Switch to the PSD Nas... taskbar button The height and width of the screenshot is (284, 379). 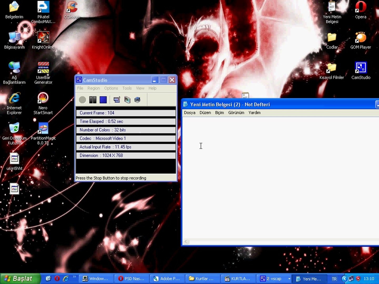tap(132, 278)
